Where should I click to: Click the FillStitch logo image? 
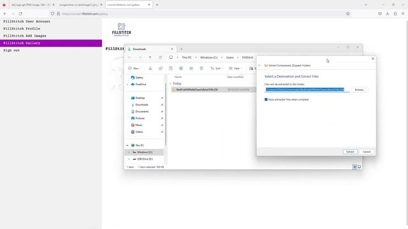pyautogui.click(x=122, y=29)
